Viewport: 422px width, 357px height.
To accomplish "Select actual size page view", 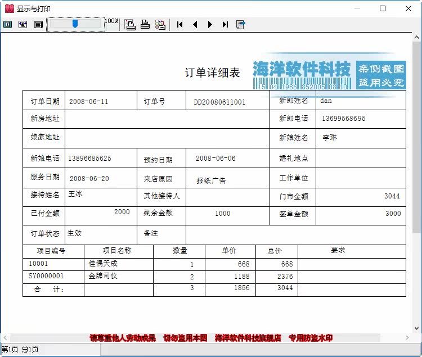I will (38, 25).
